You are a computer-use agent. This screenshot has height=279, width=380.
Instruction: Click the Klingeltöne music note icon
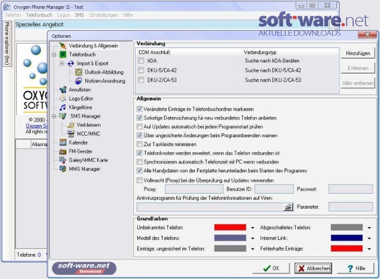62,107
